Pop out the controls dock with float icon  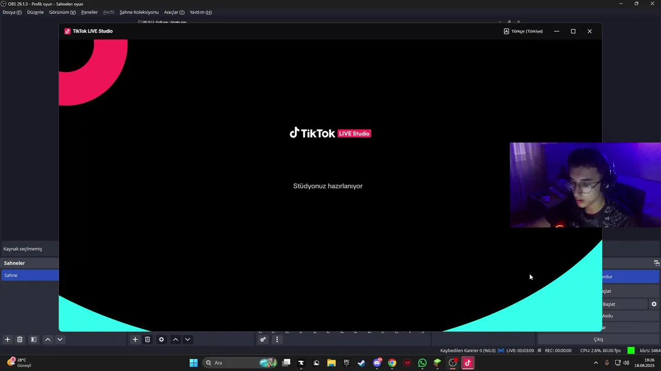[656, 263]
